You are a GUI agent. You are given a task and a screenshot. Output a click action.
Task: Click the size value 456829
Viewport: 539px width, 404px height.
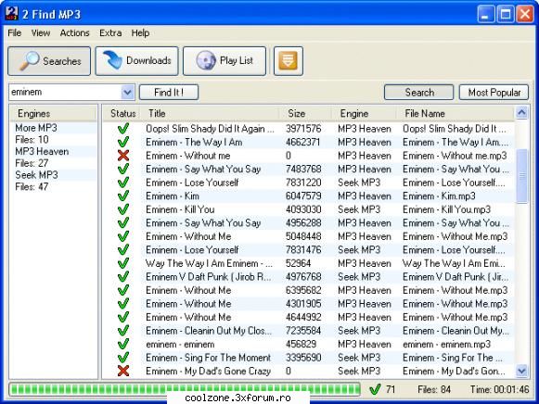(301, 345)
